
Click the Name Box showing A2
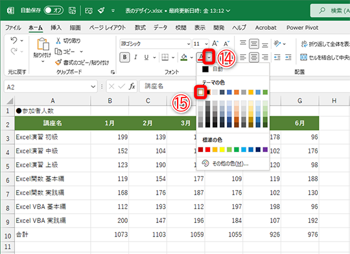point(51,87)
